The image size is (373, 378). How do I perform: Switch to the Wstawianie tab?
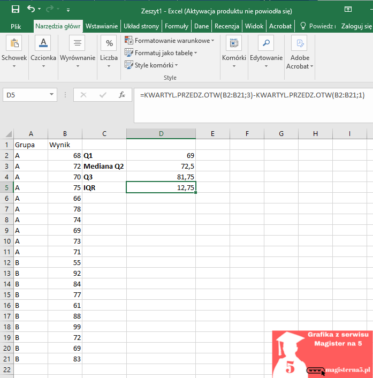(102, 26)
